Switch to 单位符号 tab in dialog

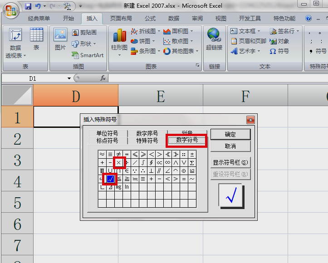(108, 133)
